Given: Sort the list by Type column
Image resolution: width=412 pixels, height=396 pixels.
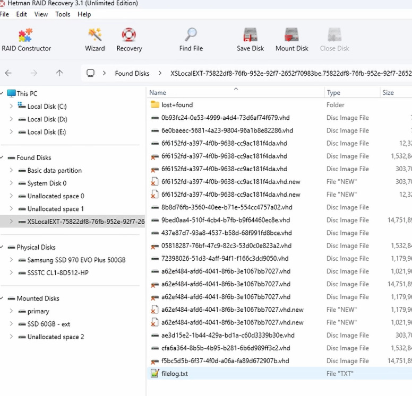Looking at the screenshot, I should pyautogui.click(x=352, y=92).
